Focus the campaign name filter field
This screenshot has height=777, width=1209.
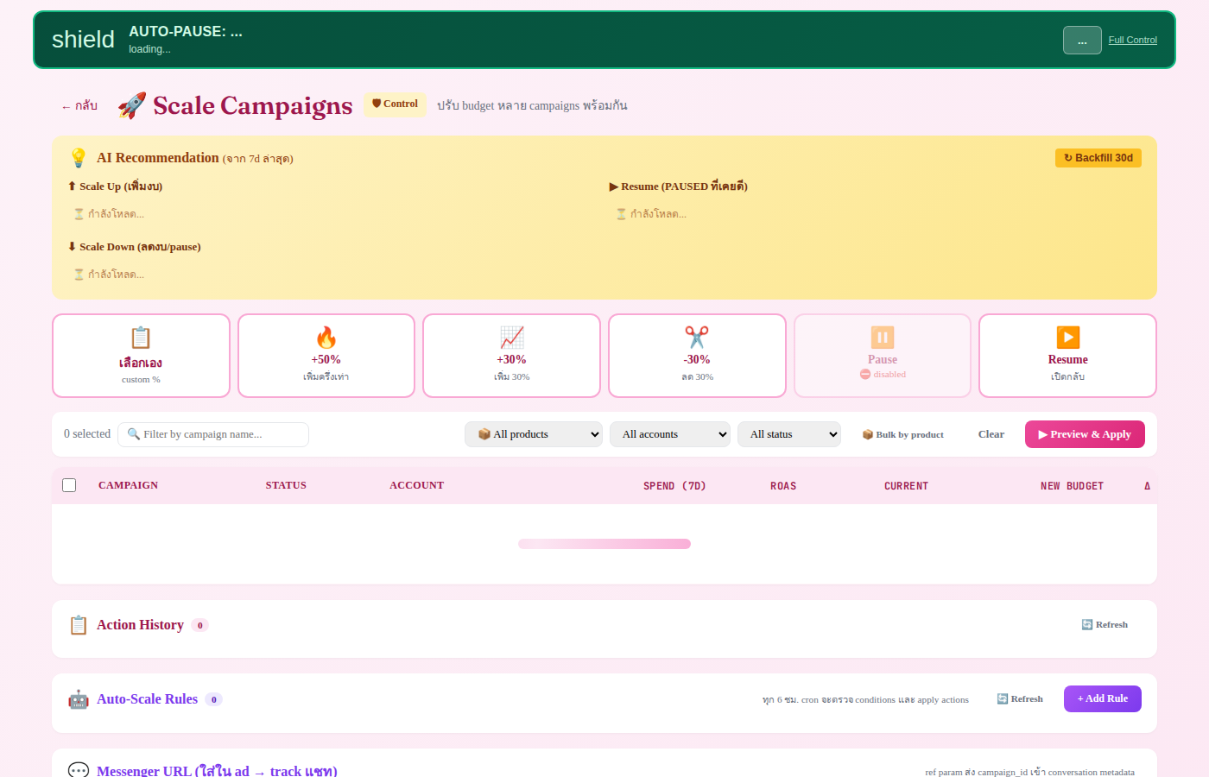coord(213,434)
